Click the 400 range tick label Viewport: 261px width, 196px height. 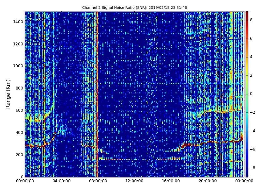[19, 133]
